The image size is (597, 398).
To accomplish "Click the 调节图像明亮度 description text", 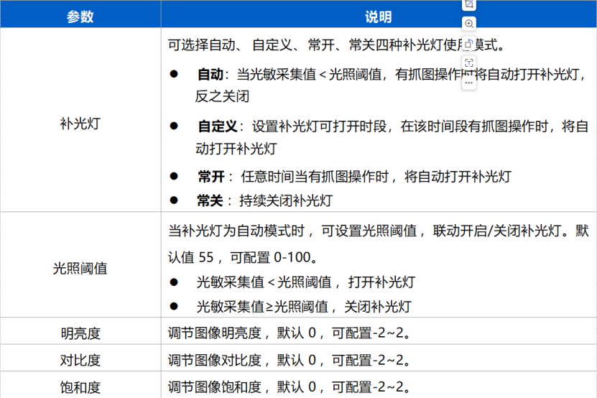I will [214, 333].
